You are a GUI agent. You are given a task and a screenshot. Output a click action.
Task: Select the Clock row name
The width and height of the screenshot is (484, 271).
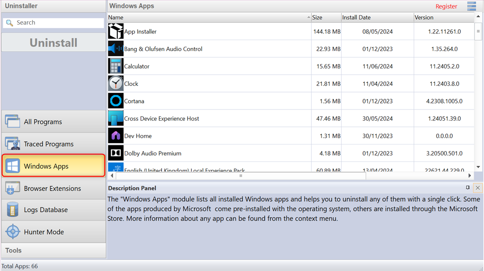(131, 84)
